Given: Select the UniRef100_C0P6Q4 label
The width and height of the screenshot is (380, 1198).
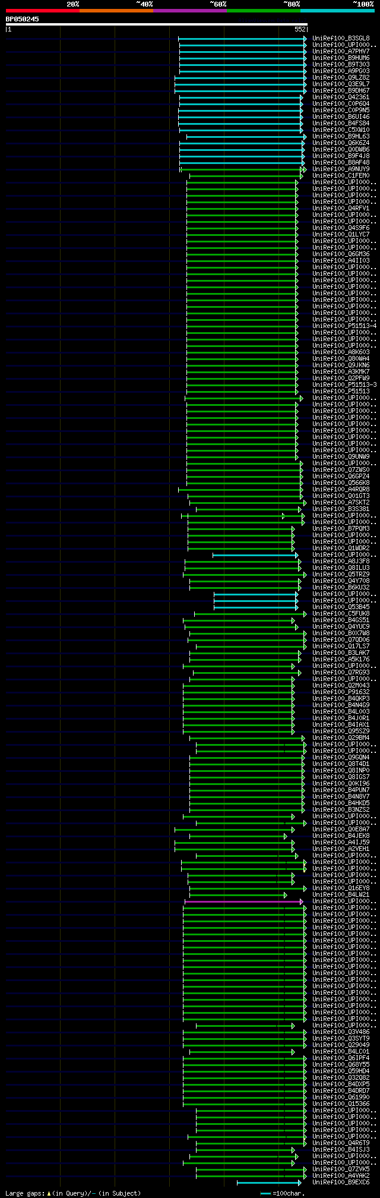Looking at the screenshot, I should click(341, 104).
